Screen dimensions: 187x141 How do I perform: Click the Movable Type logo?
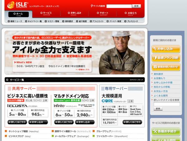[86, 105]
